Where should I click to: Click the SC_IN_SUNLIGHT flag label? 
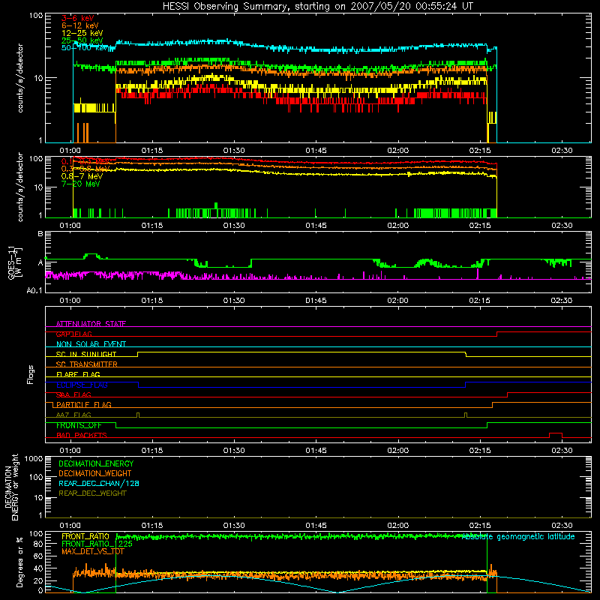coord(86,354)
